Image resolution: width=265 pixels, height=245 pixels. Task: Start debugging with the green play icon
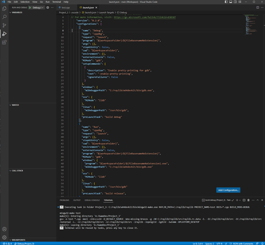click(30, 8)
